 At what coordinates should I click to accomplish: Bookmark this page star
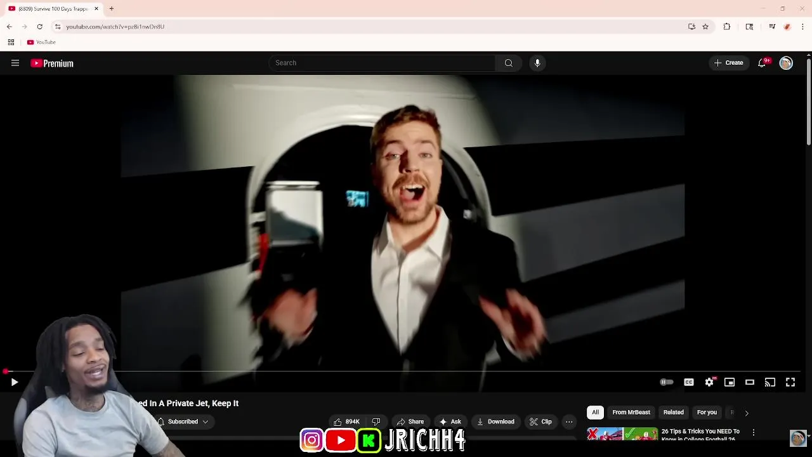[705, 27]
